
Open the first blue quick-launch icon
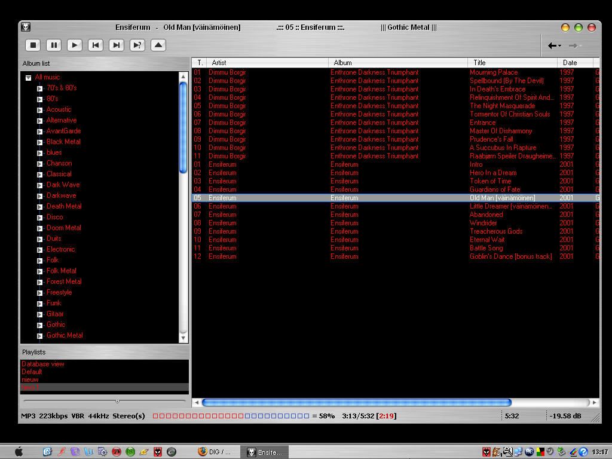47,452
